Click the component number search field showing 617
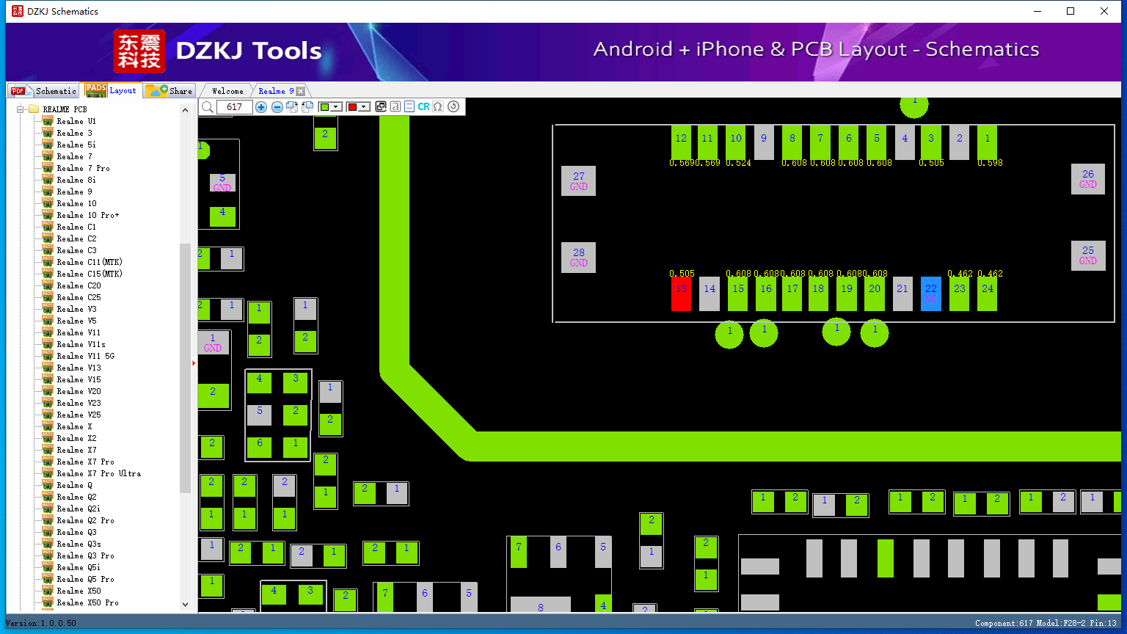 pyautogui.click(x=234, y=107)
